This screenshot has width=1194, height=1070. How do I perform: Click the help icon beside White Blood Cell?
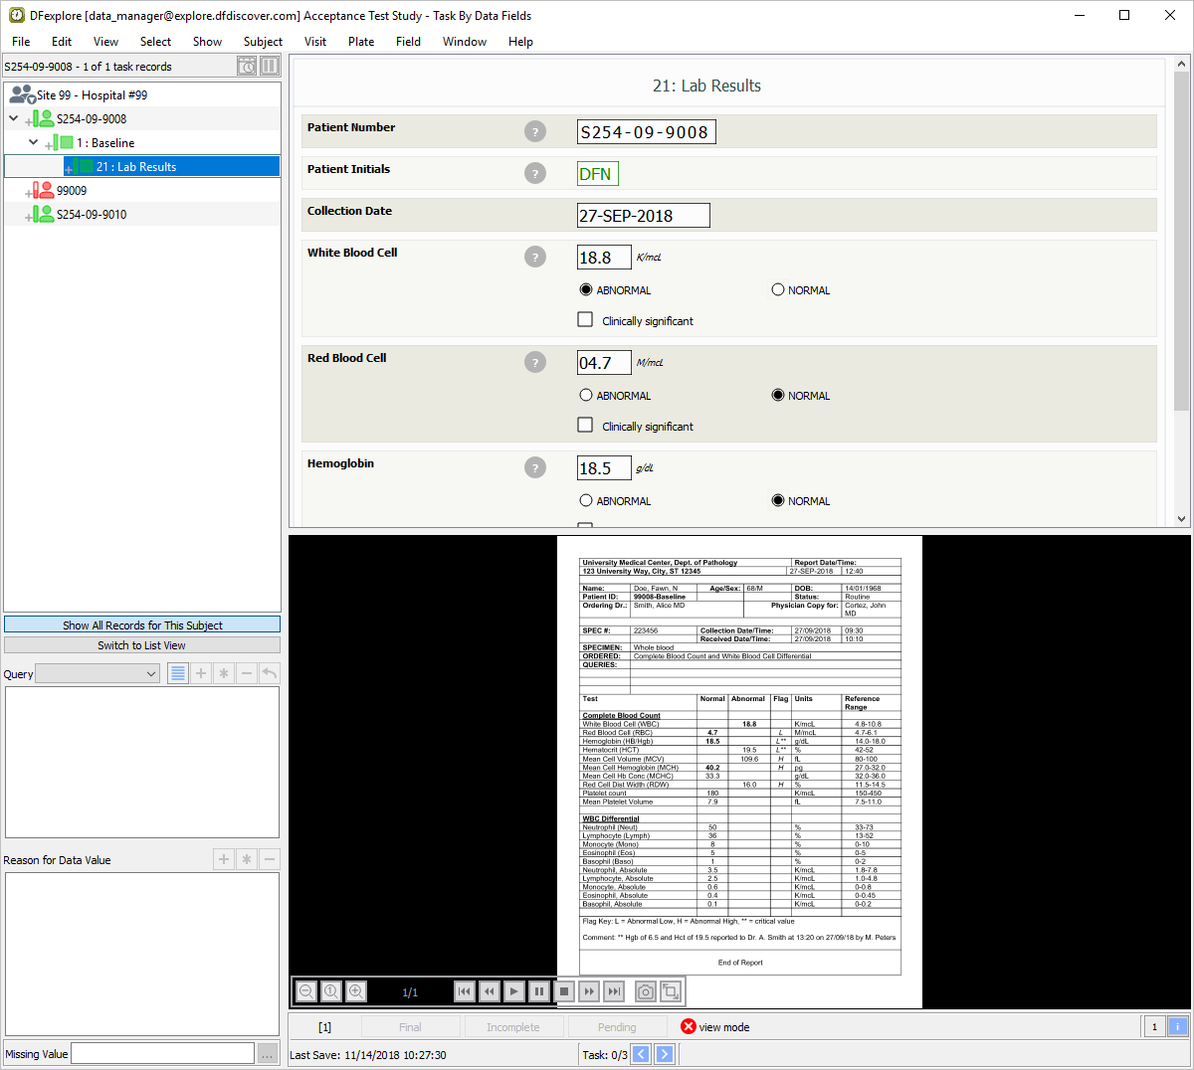[x=535, y=257]
